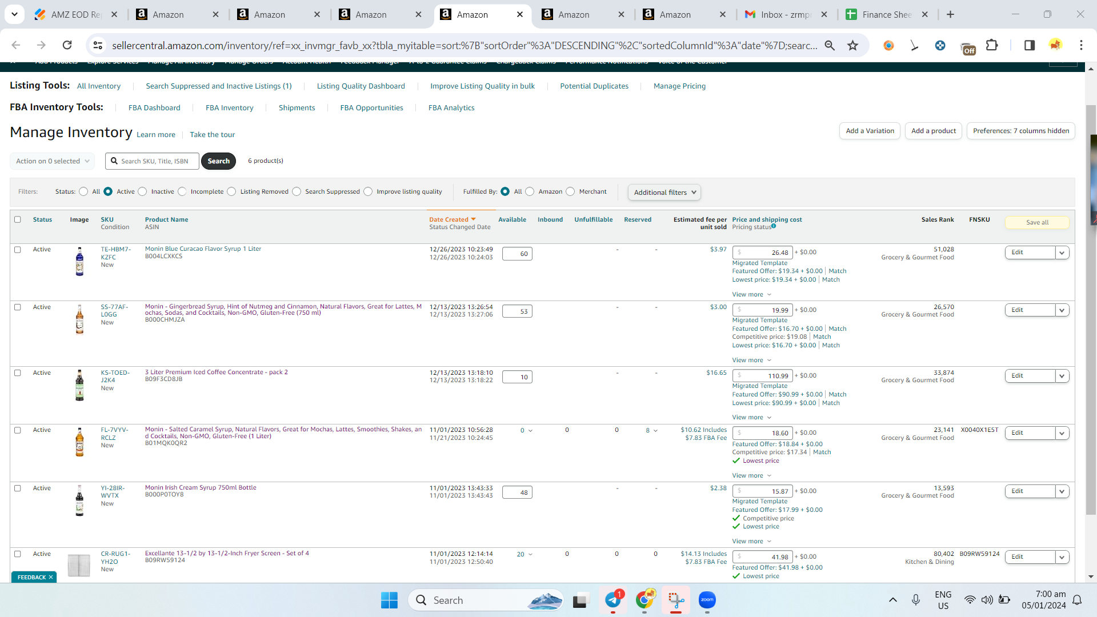Open the Wi-Fi network icon
Screen dimensions: 1097x617
970,600
